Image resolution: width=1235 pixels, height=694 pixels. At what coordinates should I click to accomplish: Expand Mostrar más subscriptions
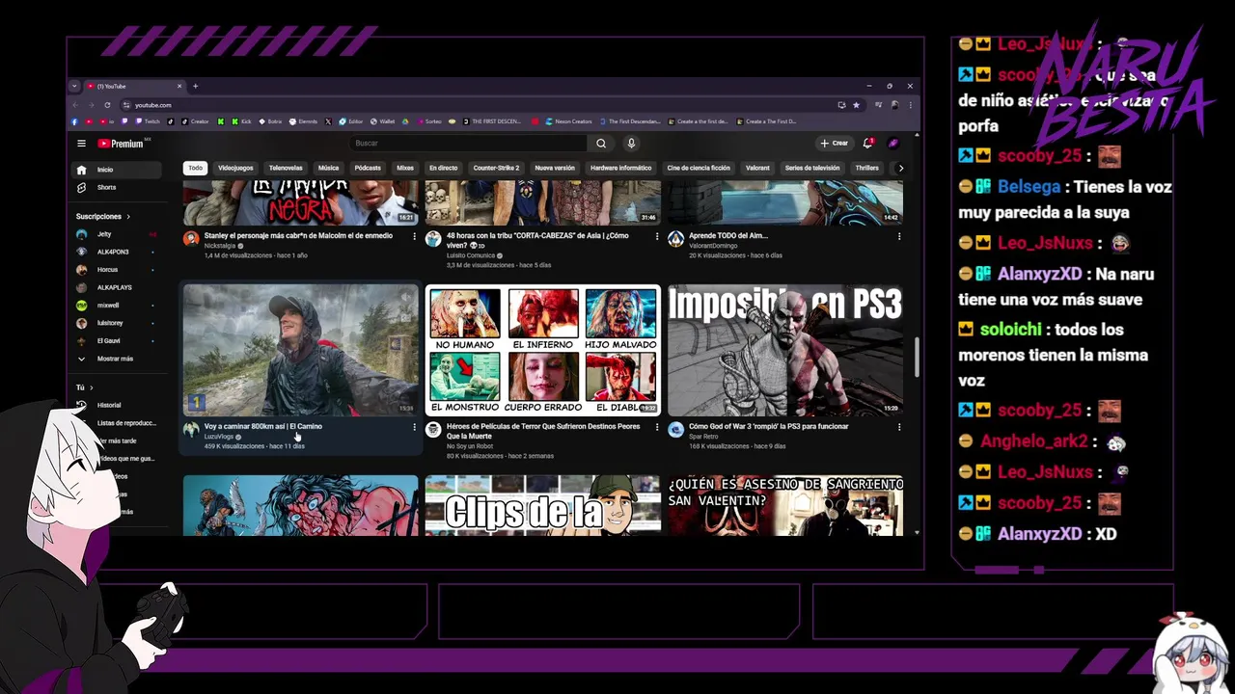coord(118,359)
